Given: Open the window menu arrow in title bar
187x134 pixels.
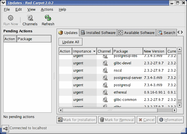Looking at the screenshot, I should coord(3,3).
